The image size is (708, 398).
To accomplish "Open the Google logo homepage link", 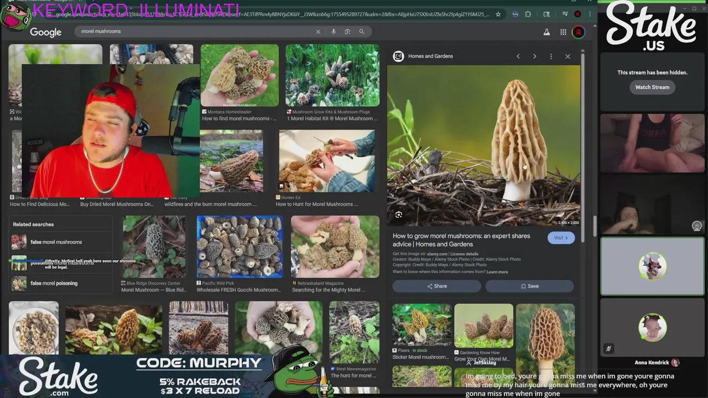I will (45, 32).
